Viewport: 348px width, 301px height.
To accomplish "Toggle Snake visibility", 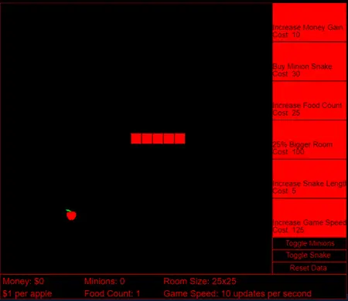I will (x=309, y=255).
